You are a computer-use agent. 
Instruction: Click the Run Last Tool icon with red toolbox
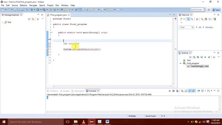[x=44, y=10]
